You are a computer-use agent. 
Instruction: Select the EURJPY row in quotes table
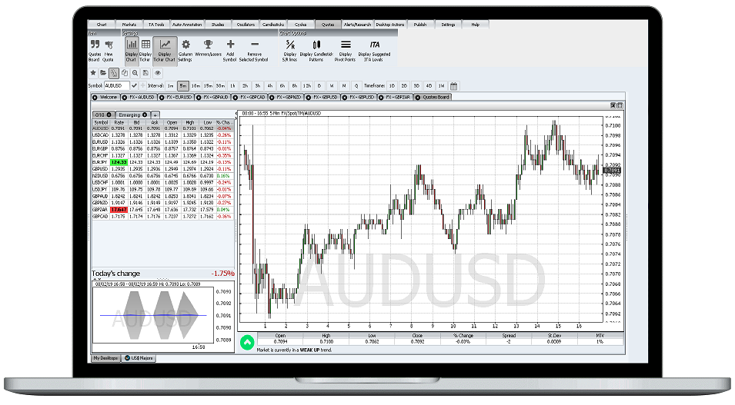101,162
